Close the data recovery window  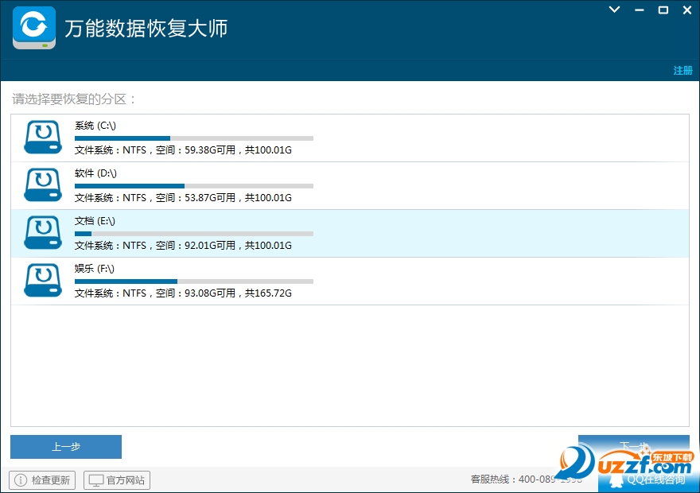tap(687, 10)
